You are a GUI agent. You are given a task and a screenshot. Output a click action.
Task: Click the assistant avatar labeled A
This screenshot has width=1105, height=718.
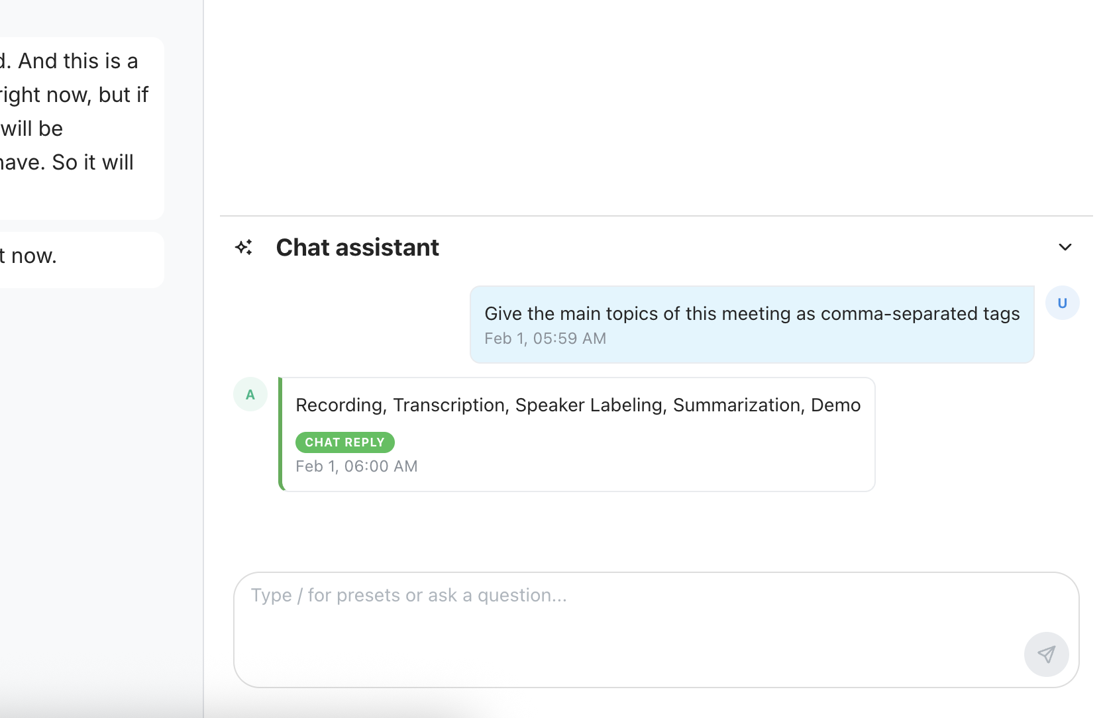click(250, 395)
